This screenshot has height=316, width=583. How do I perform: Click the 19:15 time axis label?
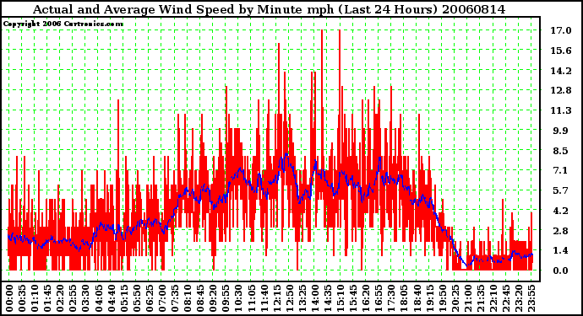(429, 298)
